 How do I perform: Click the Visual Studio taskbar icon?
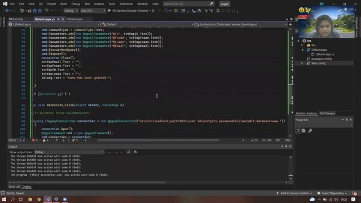(47, 199)
